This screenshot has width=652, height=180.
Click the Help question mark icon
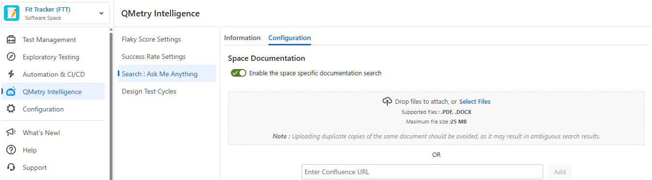coord(11,150)
